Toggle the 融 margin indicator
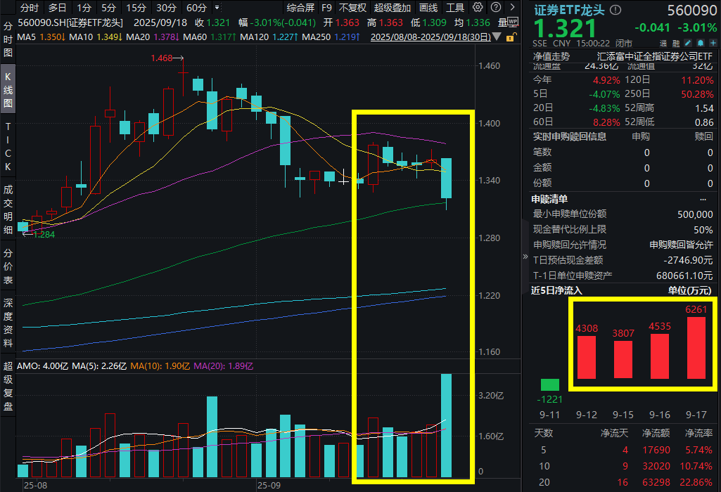 click(675, 44)
